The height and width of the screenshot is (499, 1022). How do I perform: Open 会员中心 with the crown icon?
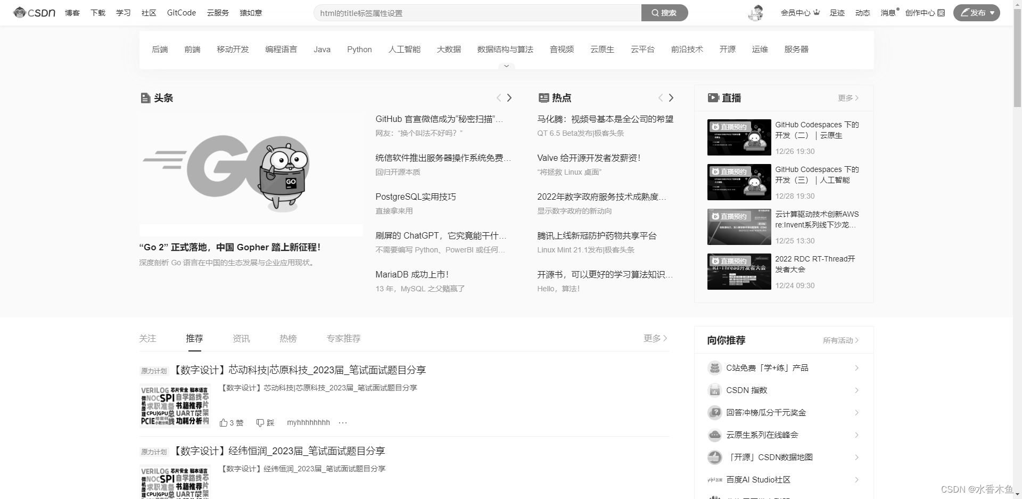[x=800, y=13]
